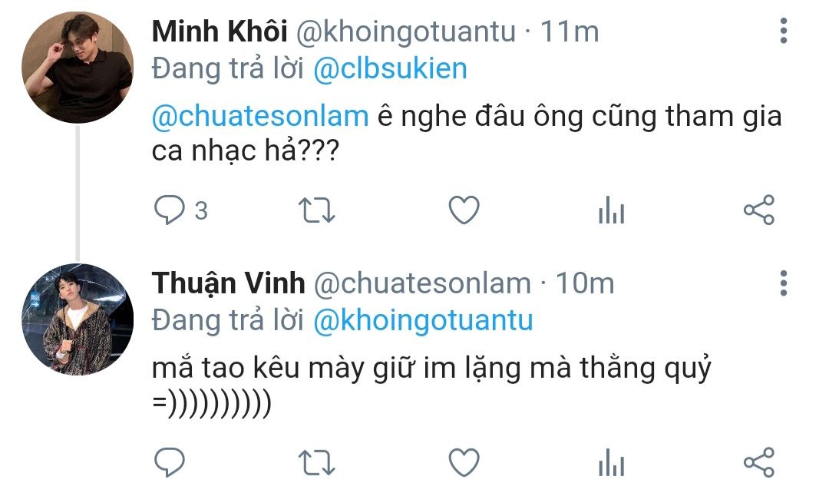Share Thuận Vinh's tweet

(759, 462)
